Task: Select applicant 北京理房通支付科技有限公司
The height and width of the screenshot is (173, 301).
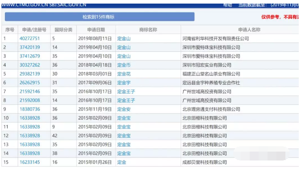Action: tap(211, 109)
